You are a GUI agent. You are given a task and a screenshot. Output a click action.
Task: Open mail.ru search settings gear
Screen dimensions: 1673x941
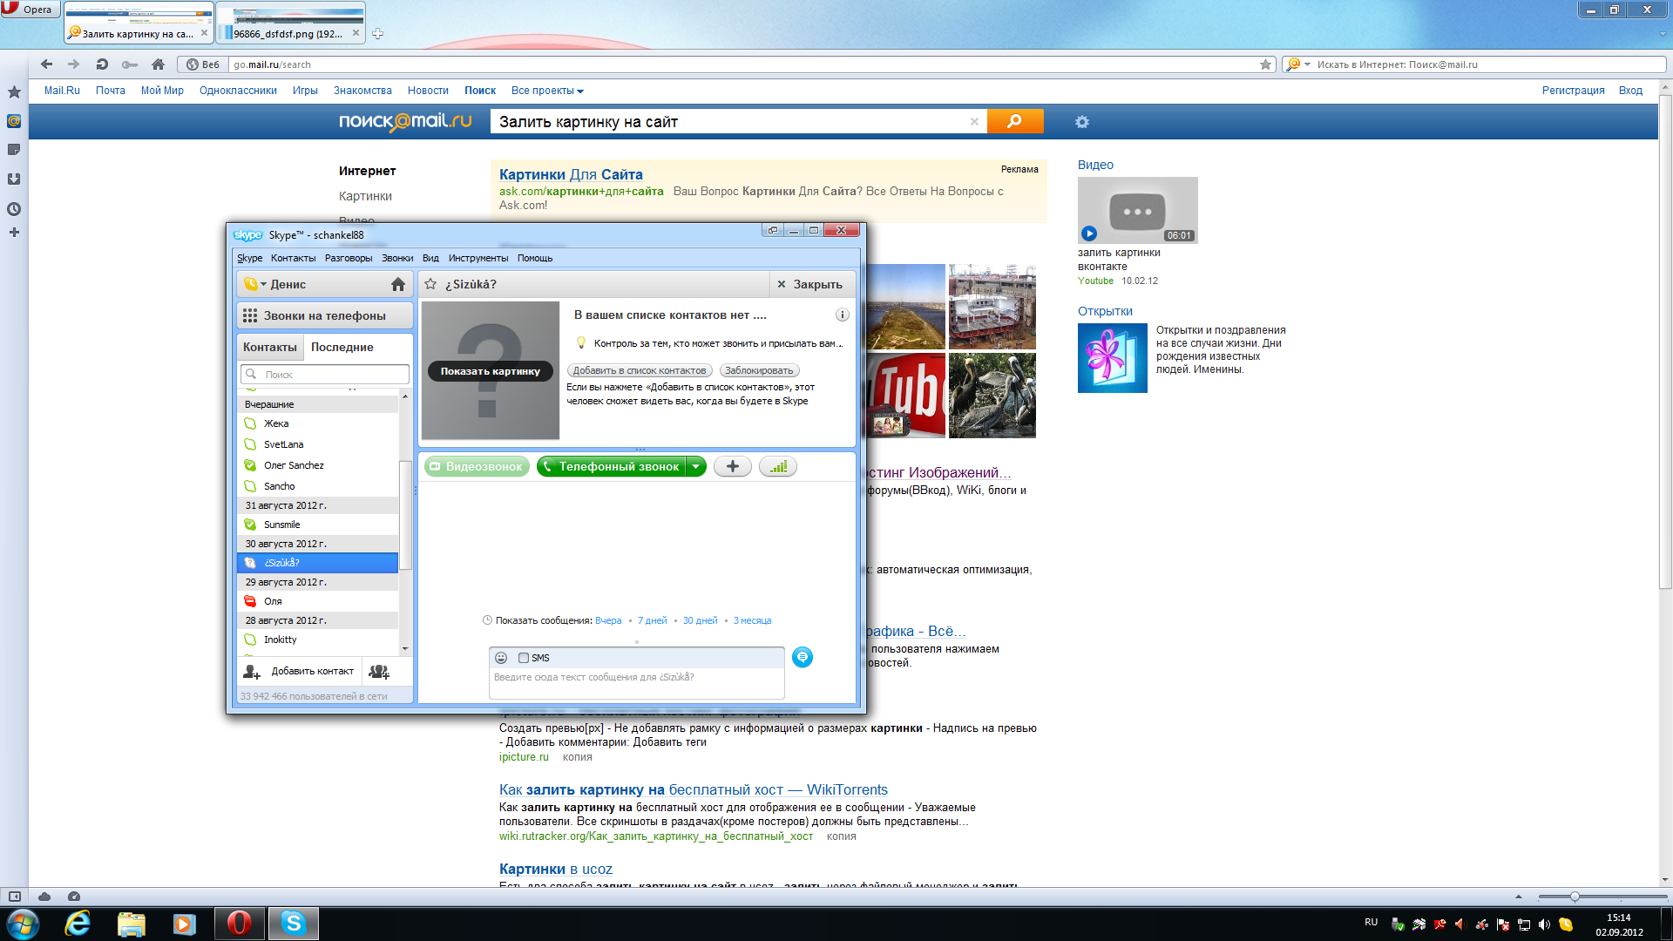point(1082,122)
